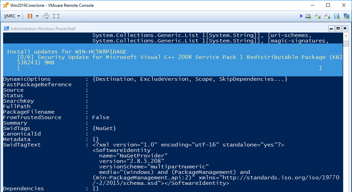Close the Administrator PowerShell window
This screenshot has height=192, width=352.
(x=345, y=28)
